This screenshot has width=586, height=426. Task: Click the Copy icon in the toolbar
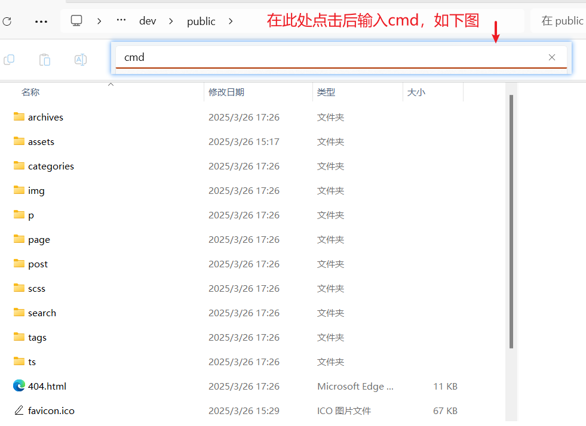click(9, 59)
